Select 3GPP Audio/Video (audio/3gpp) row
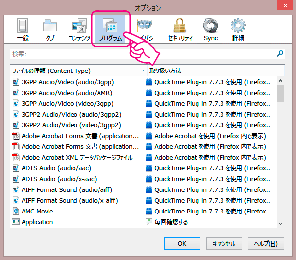 pos(144,82)
